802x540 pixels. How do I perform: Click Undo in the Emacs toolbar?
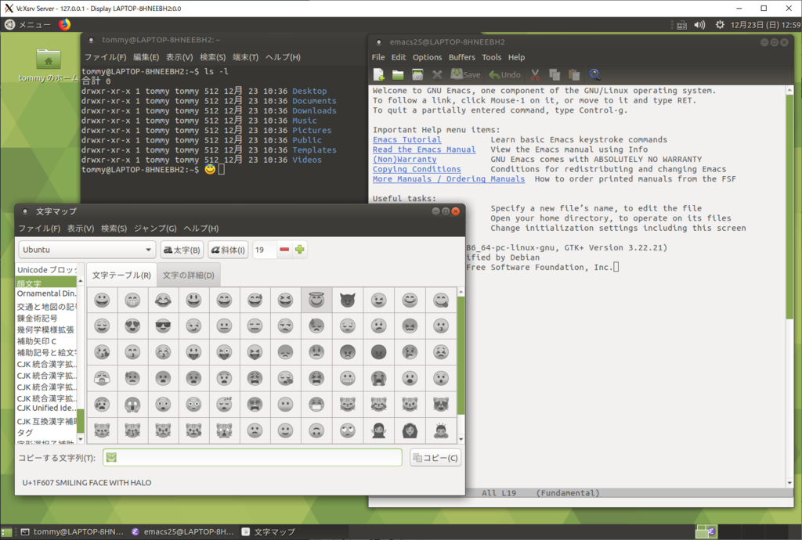click(505, 74)
